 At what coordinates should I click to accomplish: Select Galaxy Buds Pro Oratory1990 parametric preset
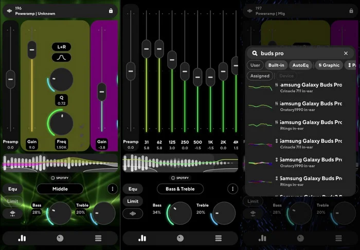[300, 163]
